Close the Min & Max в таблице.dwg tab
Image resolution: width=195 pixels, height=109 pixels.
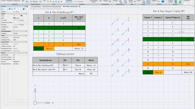[x=80, y=7]
